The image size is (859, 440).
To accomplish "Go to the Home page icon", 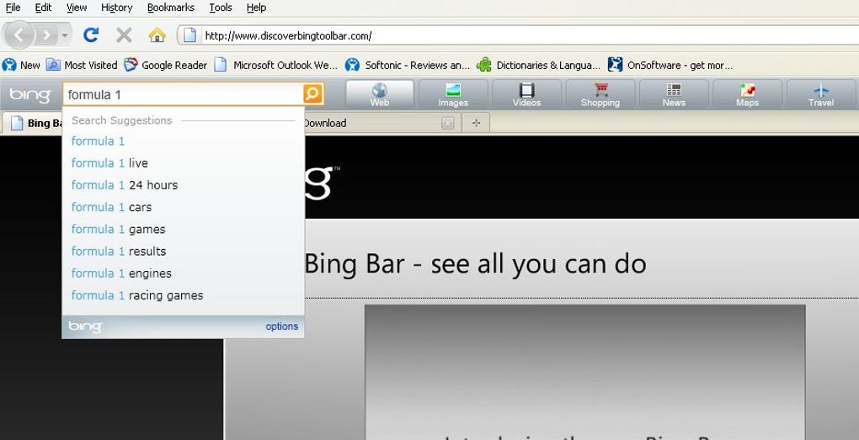I will point(157,35).
